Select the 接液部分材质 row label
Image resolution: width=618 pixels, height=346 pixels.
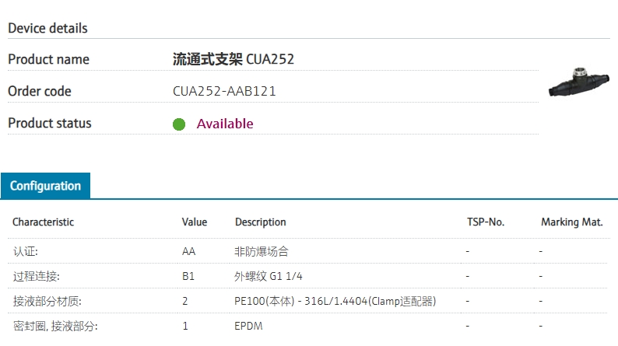[x=47, y=301]
